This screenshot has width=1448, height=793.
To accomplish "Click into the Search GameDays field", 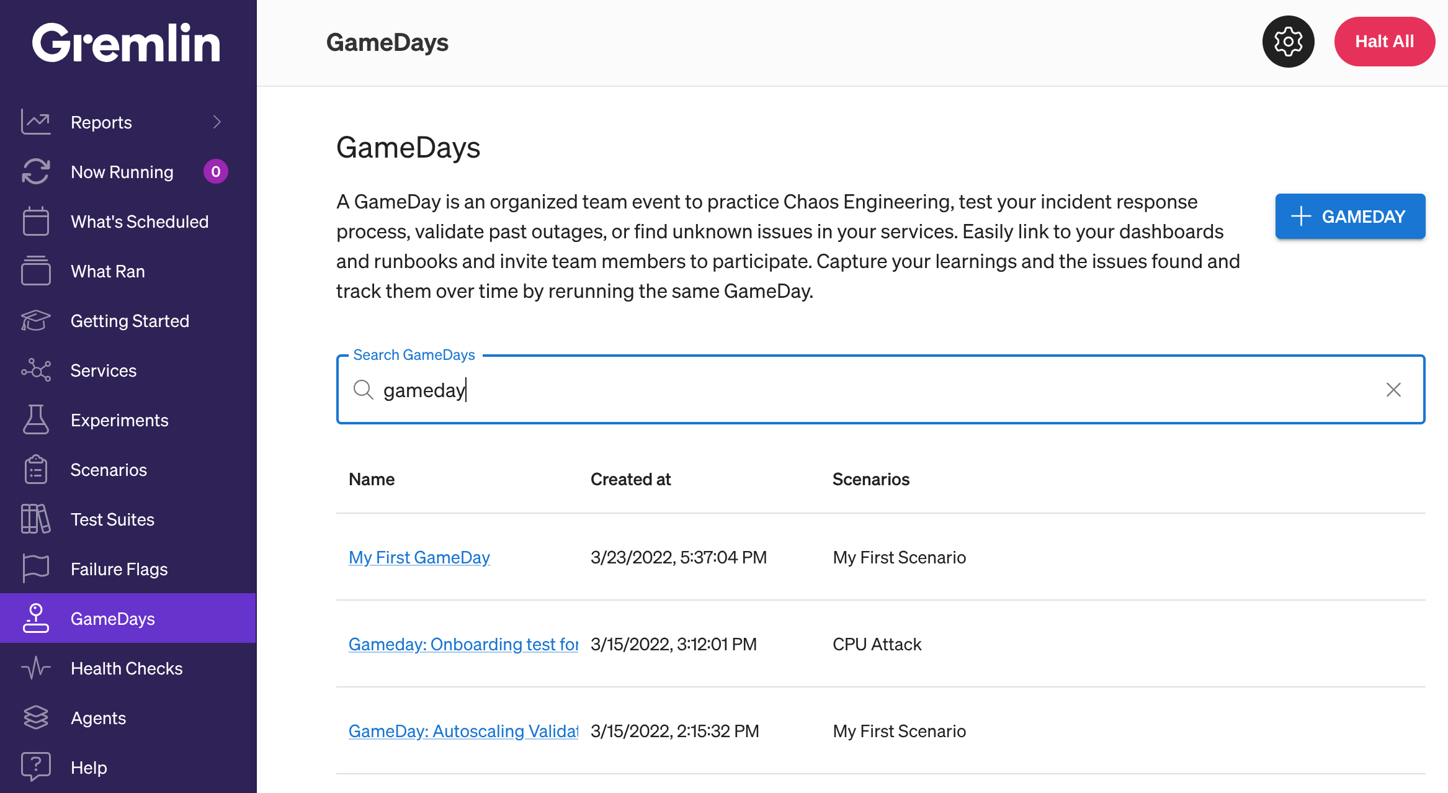I will click(880, 390).
